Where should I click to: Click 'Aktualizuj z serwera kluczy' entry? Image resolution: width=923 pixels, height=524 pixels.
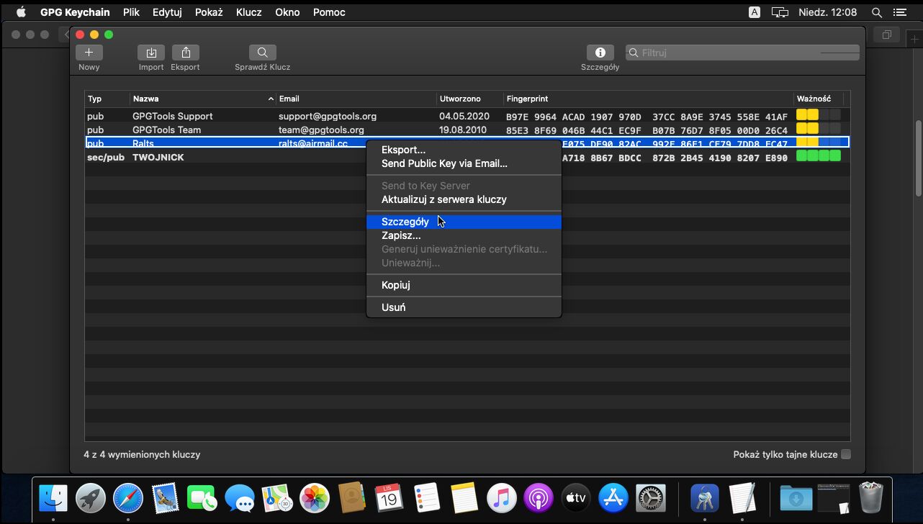tap(444, 199)
